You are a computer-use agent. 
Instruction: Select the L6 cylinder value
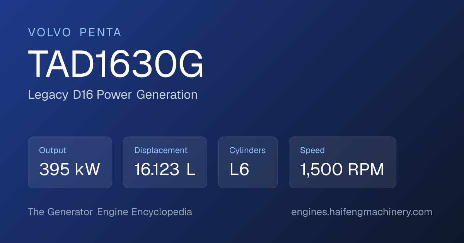239,170
